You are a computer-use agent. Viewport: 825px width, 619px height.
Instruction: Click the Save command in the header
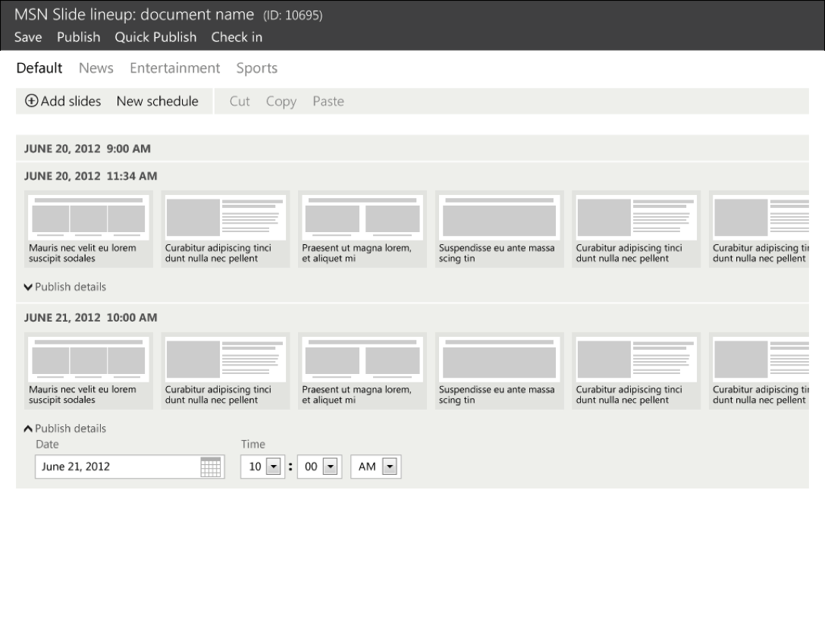(x=28, y=37)
